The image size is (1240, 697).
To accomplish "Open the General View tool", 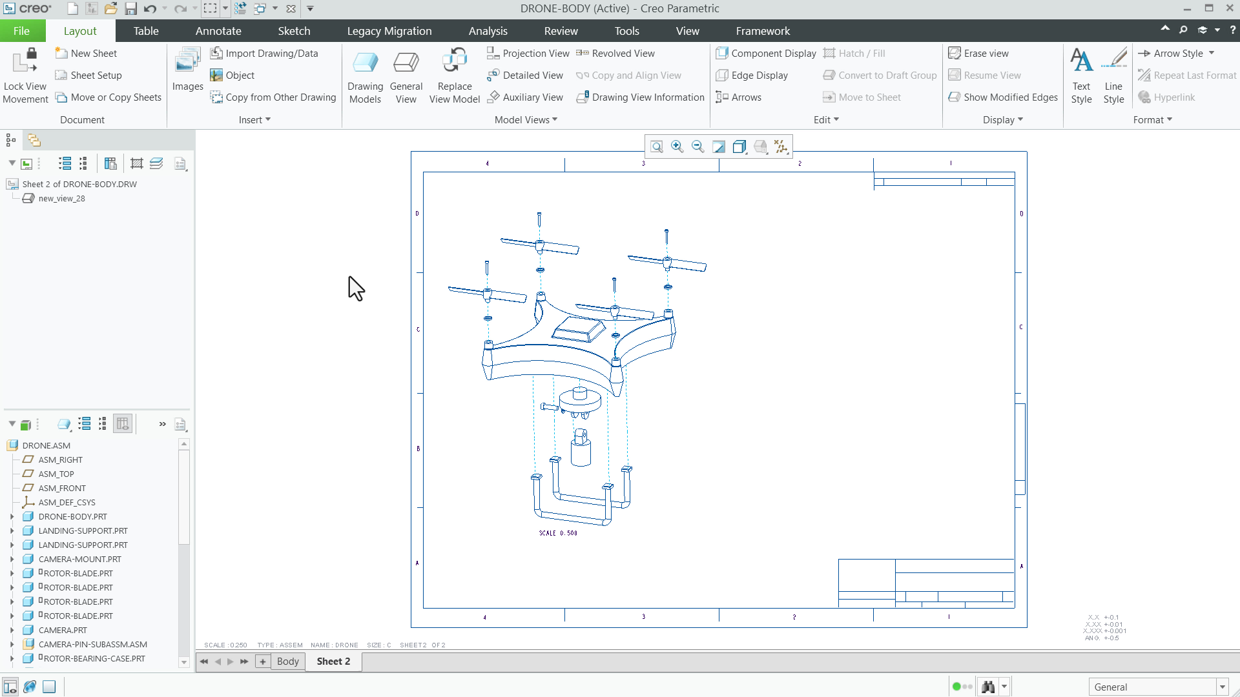I will [406, 76].
